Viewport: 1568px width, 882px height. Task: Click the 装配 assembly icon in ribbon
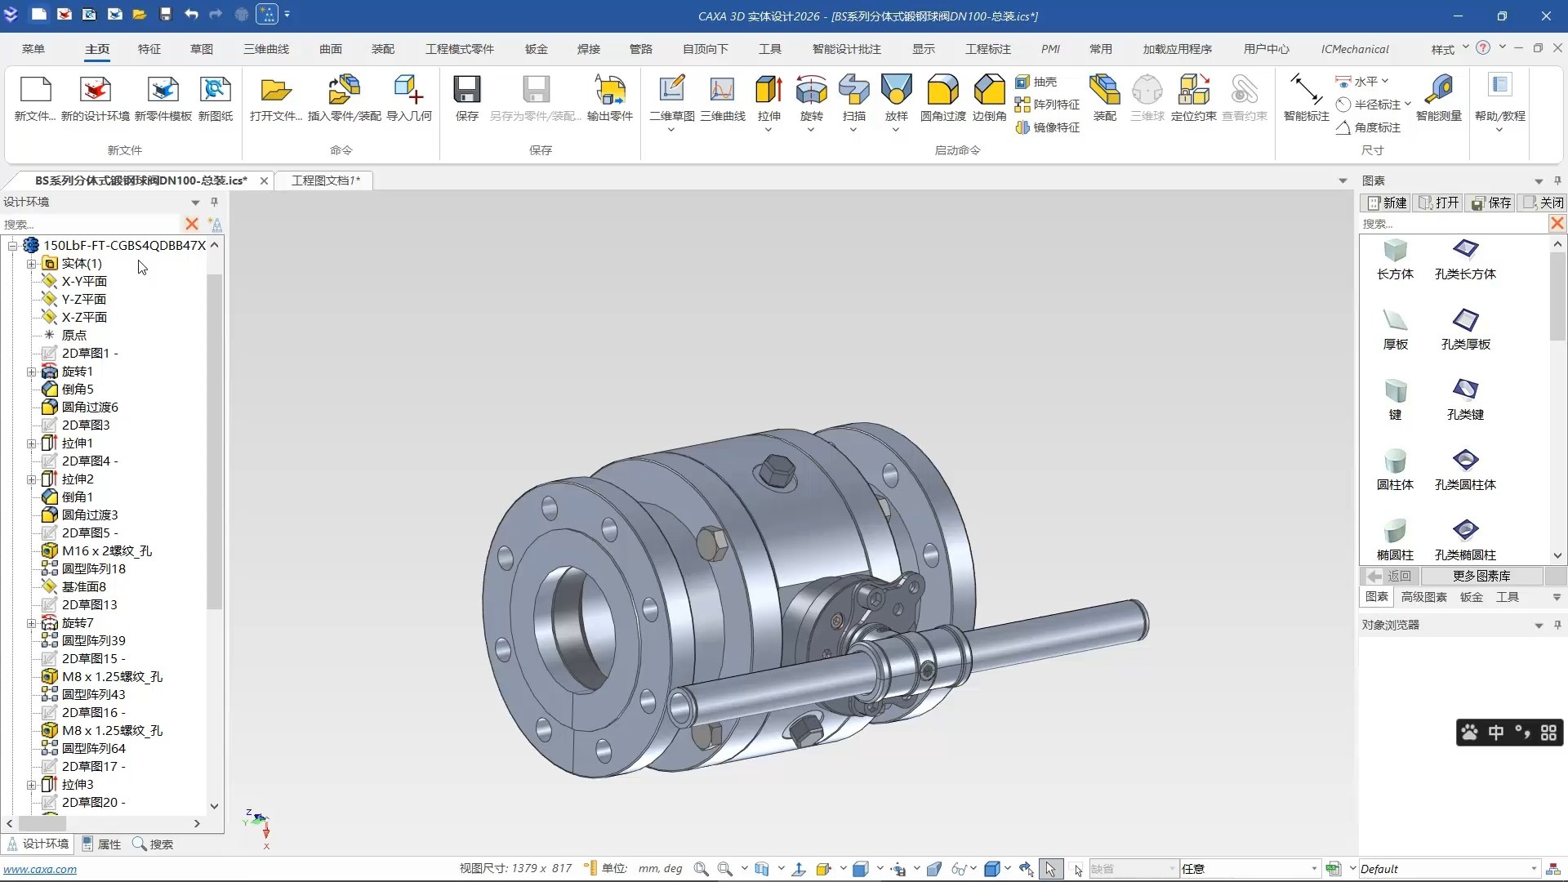click(1104, 90)
